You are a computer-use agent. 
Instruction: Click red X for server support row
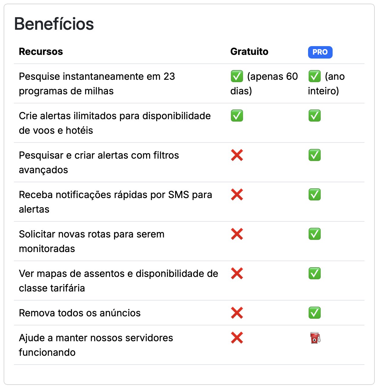click(x=237, y=338)
